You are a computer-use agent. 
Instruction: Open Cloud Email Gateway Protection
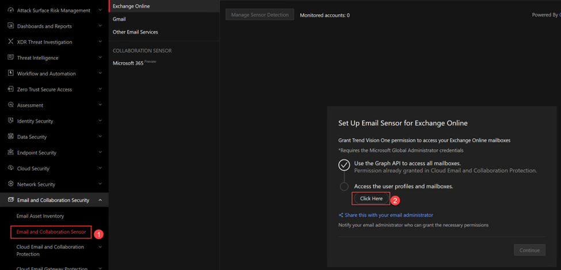(52, 268)
